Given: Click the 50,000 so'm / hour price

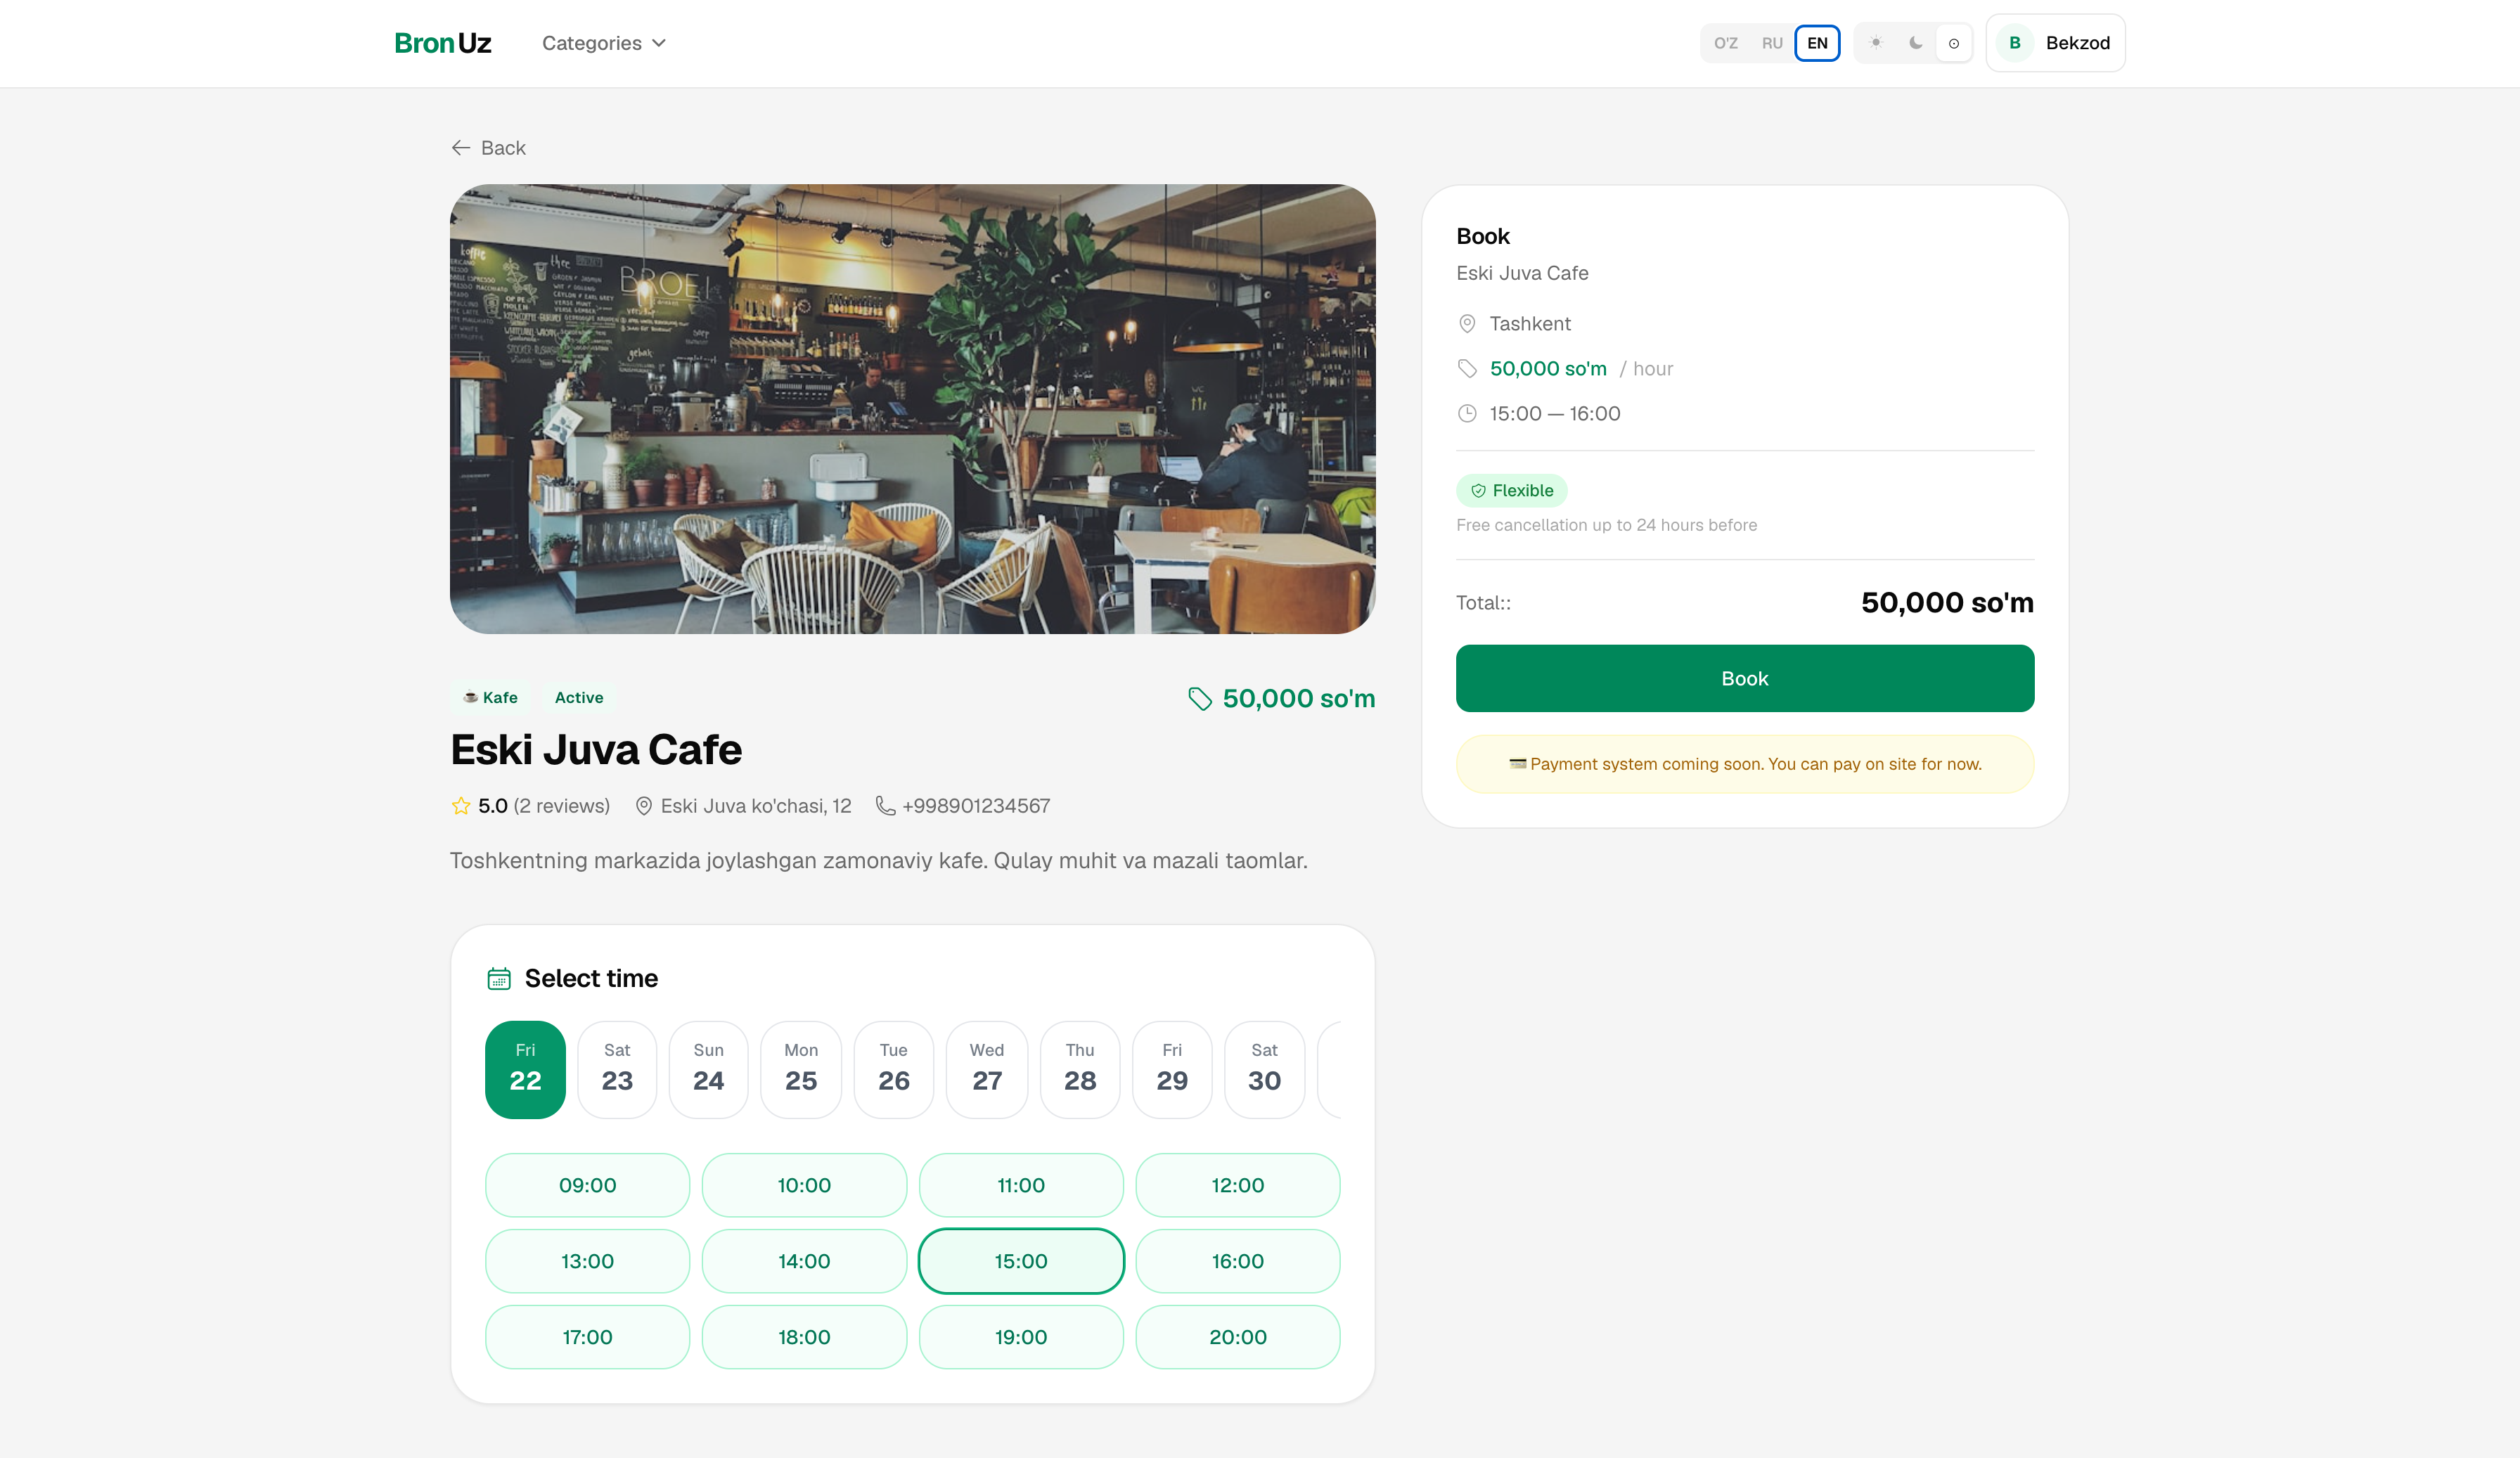Looking at the screenshot, I should click(1581, 369).
